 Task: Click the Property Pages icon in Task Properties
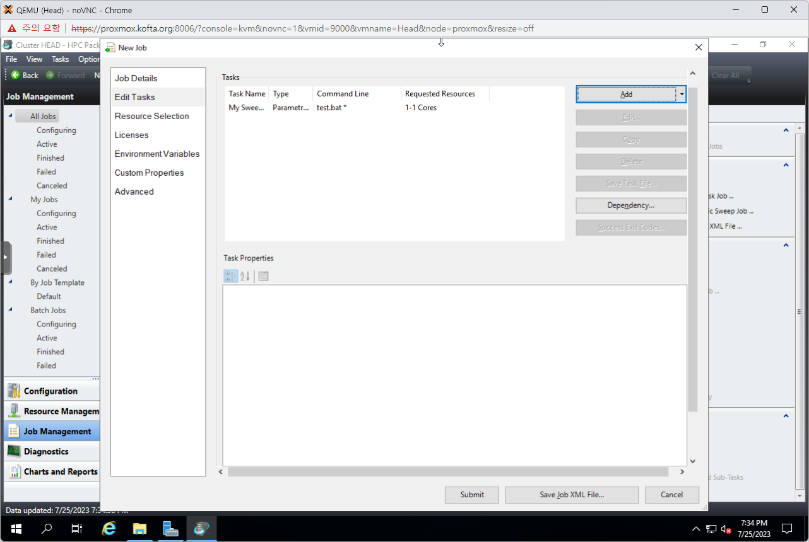pos(264,276)
